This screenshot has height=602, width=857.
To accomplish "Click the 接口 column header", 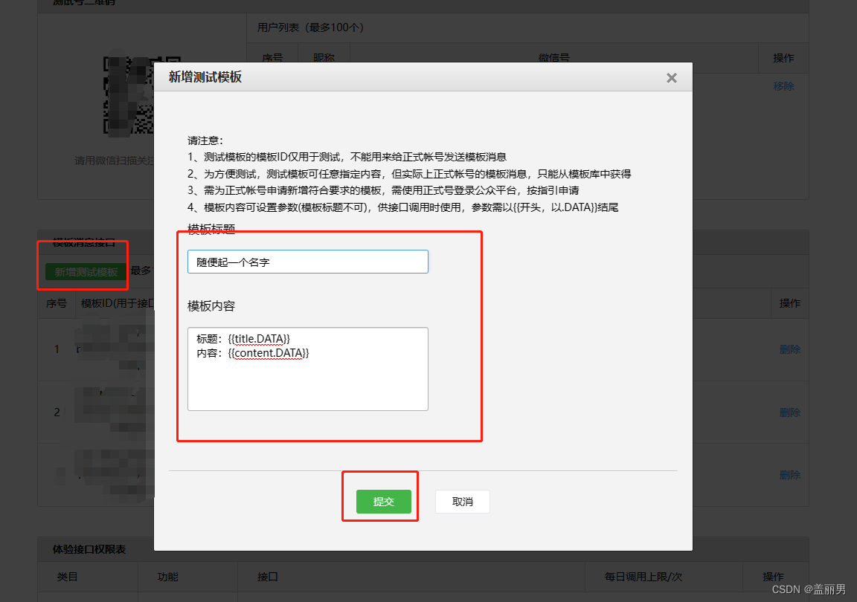I will [x=268, y=577].
